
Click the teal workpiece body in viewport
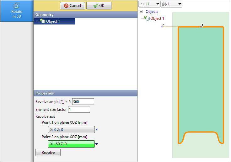pyautogui.click(x=201, y=78)
